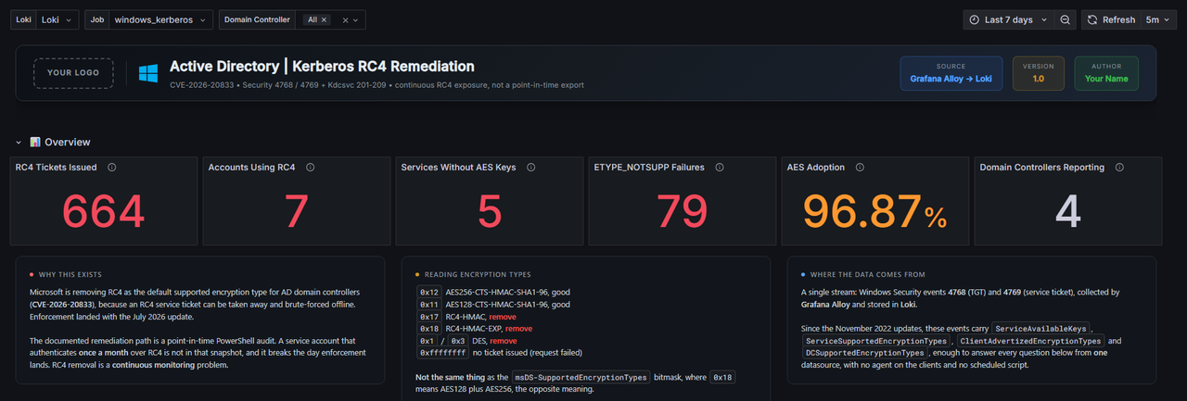Viewport: 1187px width, 401px height.
Task: Click the ETYPE_NOTSUPP Failures panel title
Action: point(649,168)
